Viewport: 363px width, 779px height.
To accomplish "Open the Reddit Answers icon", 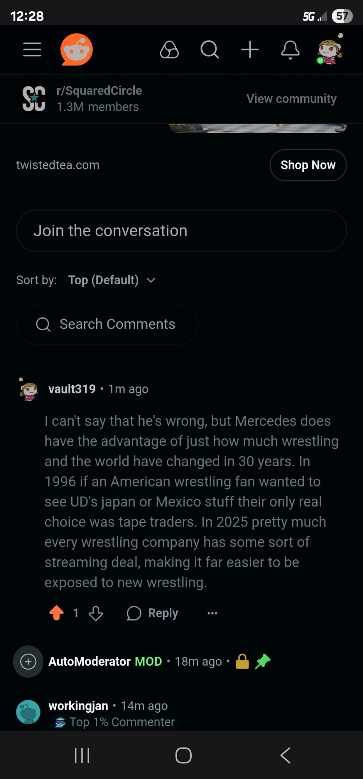I will click(x=169, y=49).
